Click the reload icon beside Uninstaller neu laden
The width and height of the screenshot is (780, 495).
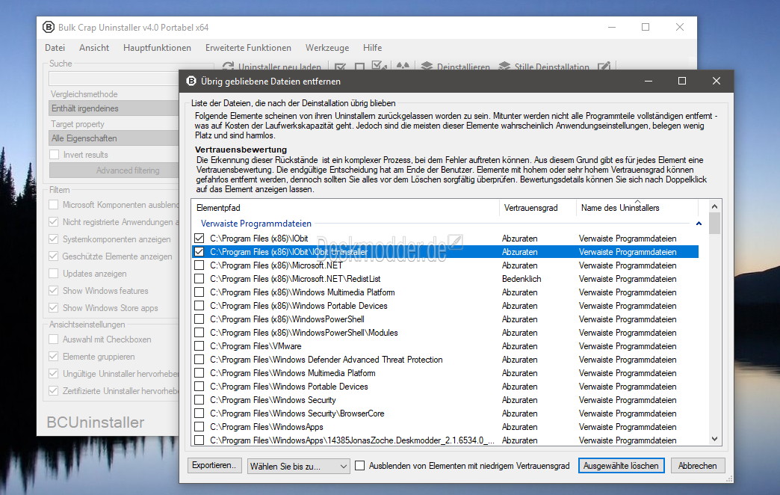coord(229,67)
